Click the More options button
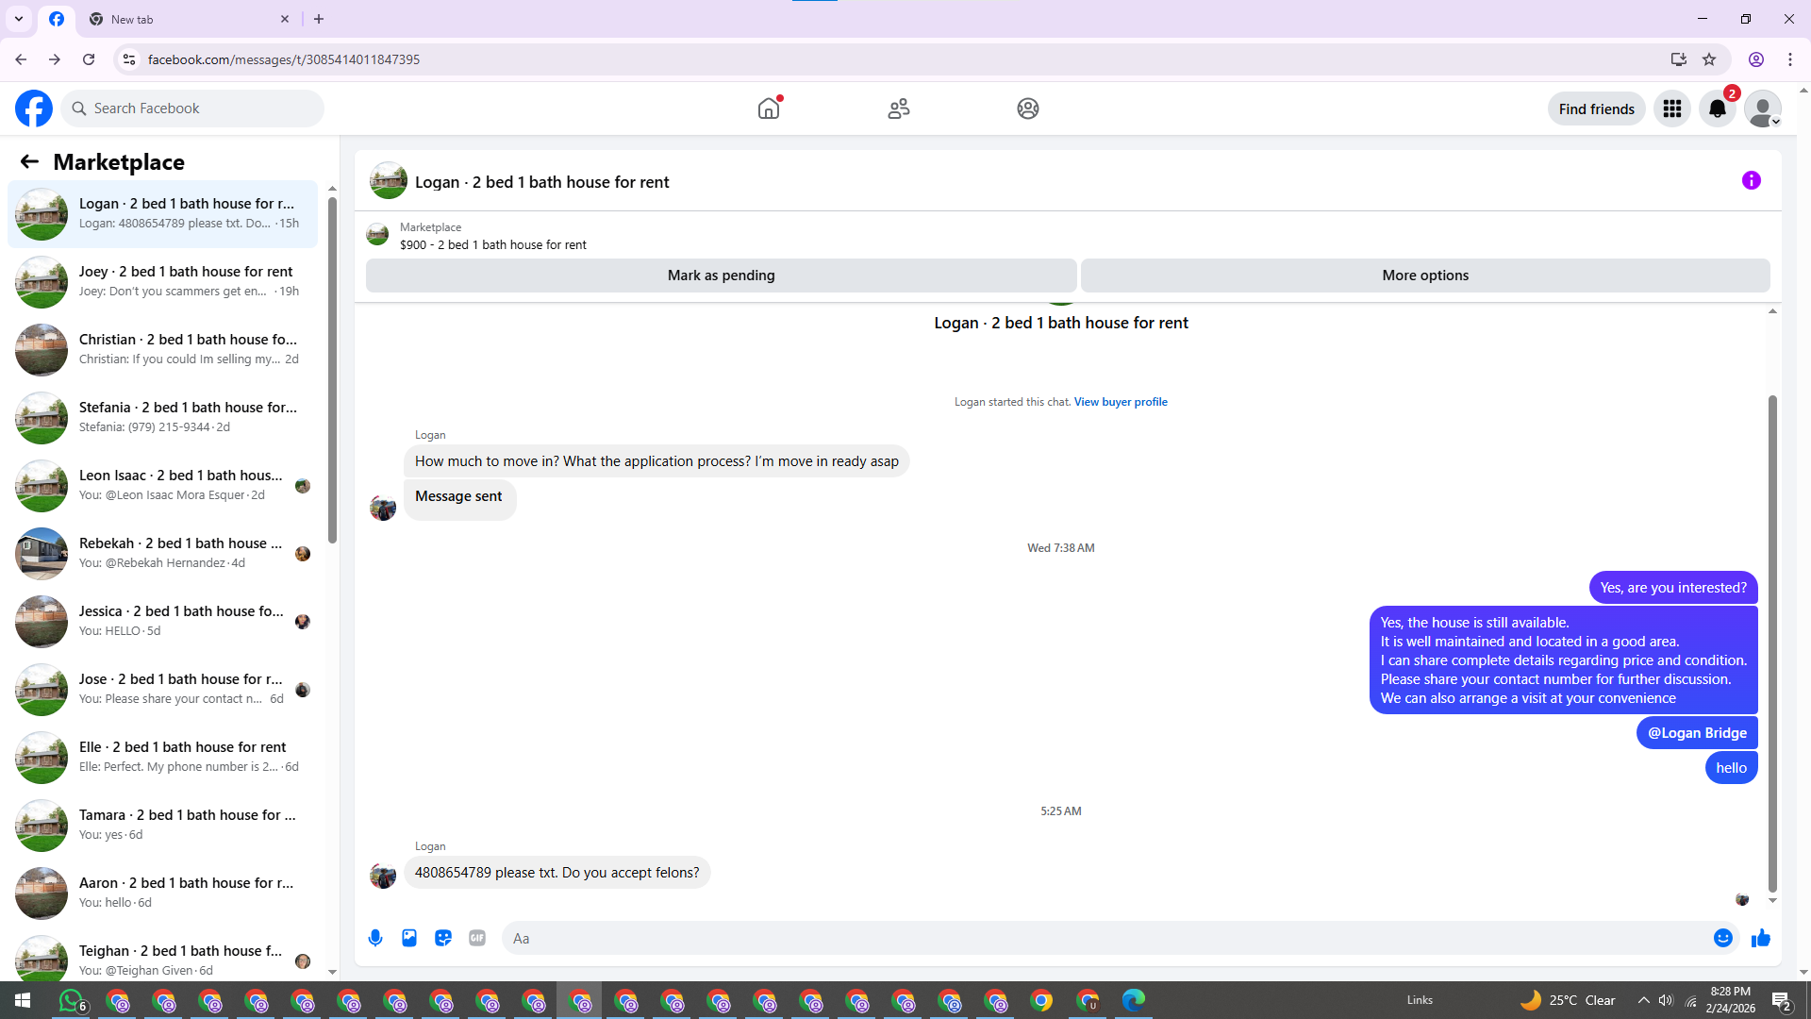 pyautogui.click(x=1424, y=276)
